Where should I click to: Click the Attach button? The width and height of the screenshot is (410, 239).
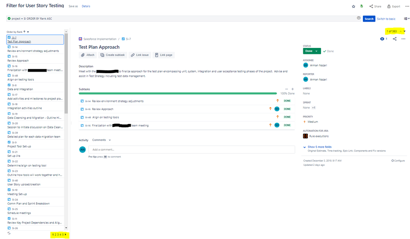87,55
